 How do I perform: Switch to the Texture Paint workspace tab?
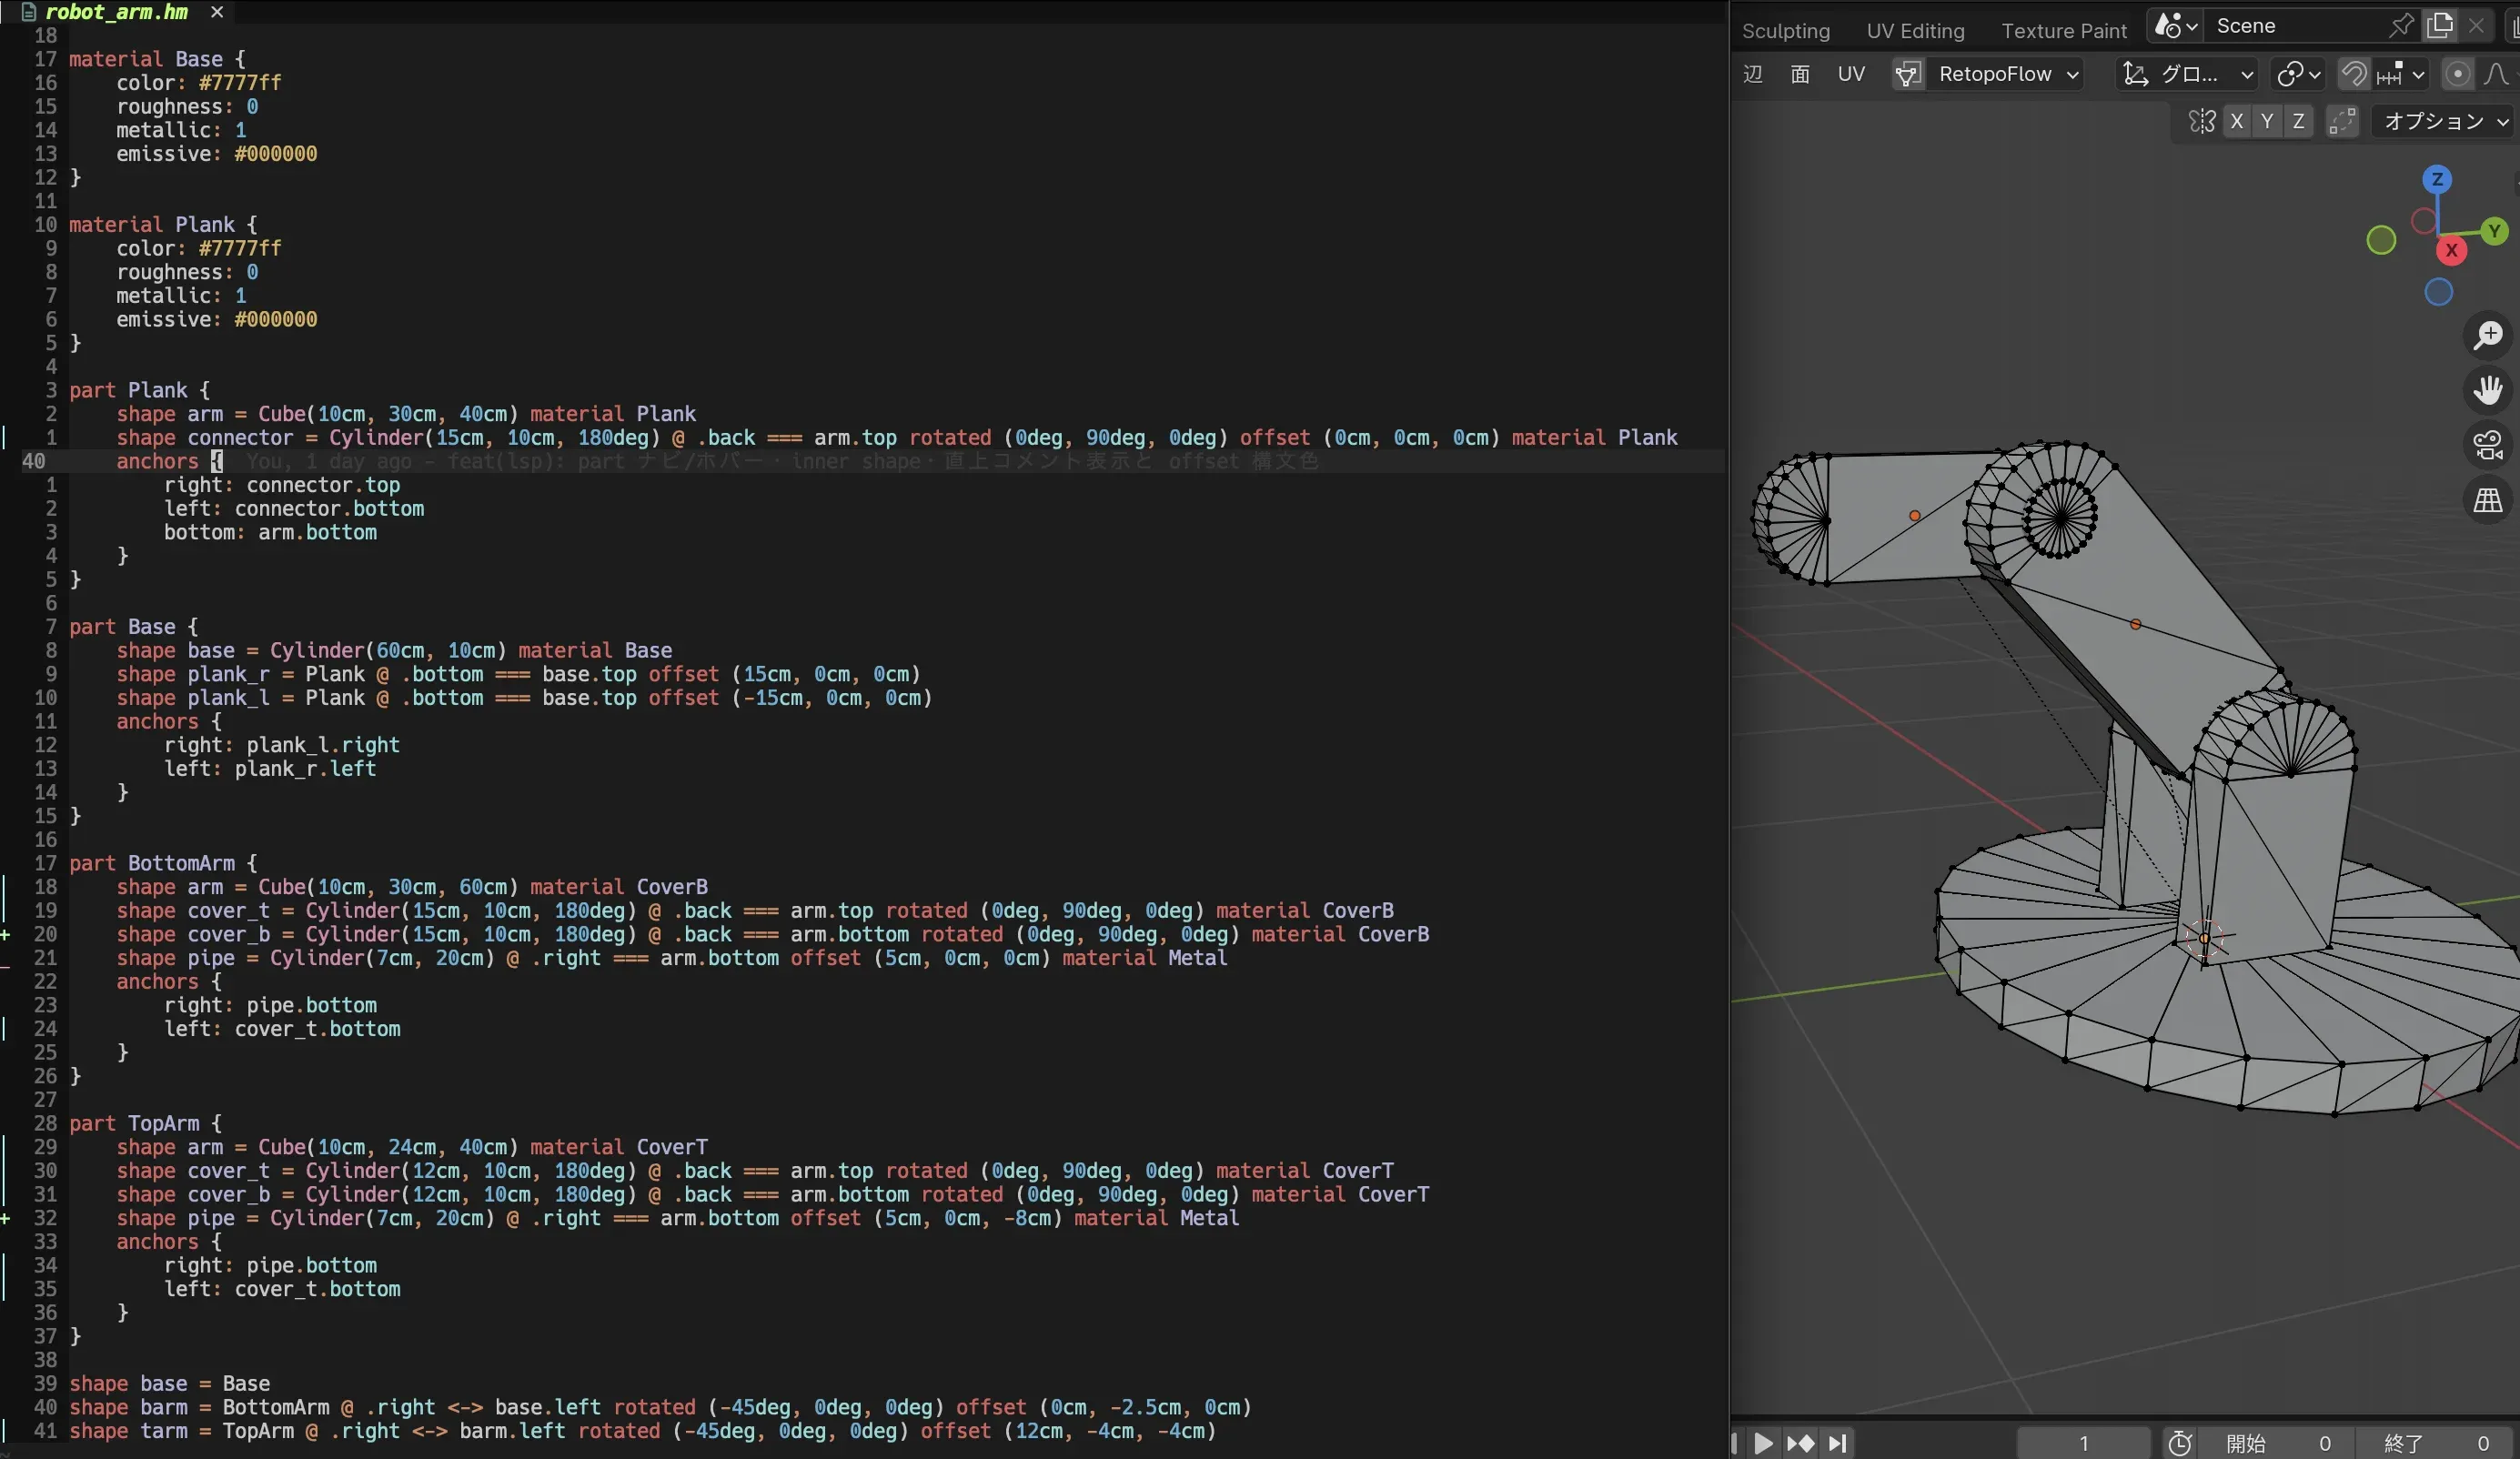point(2064,31)
